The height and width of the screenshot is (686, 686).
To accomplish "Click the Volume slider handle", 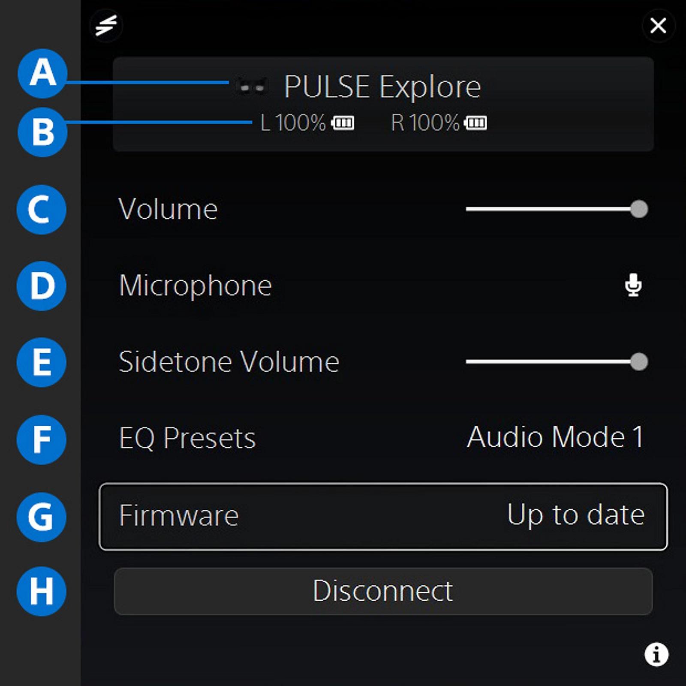I will click(x=639, y=209).
